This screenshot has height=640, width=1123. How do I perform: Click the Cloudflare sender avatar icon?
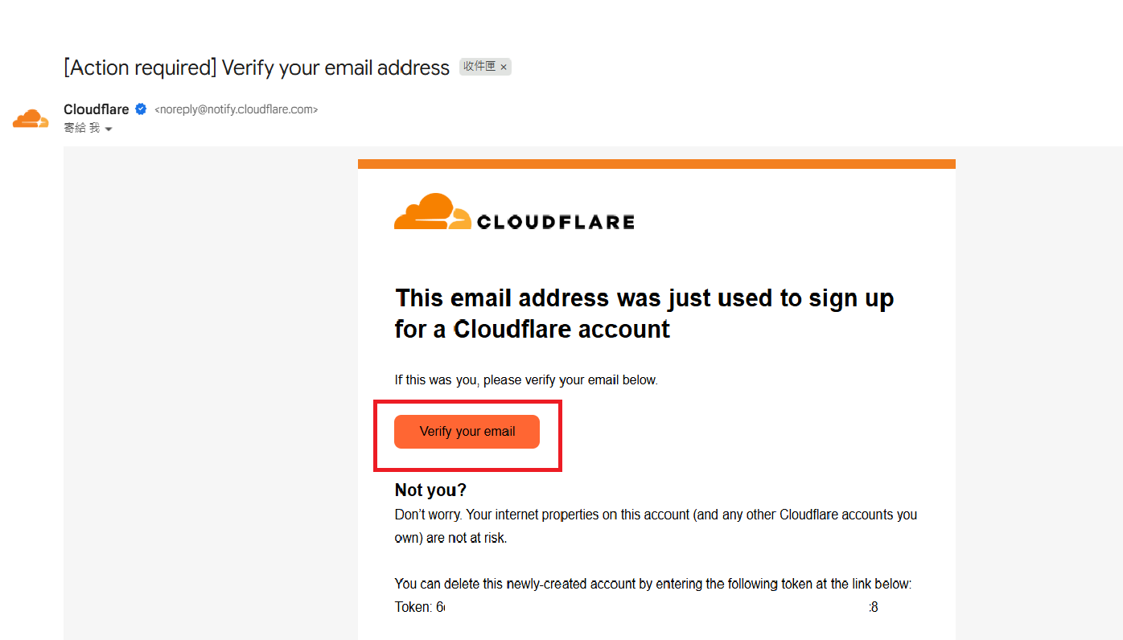pyautogui.click(x=31, y=119)
